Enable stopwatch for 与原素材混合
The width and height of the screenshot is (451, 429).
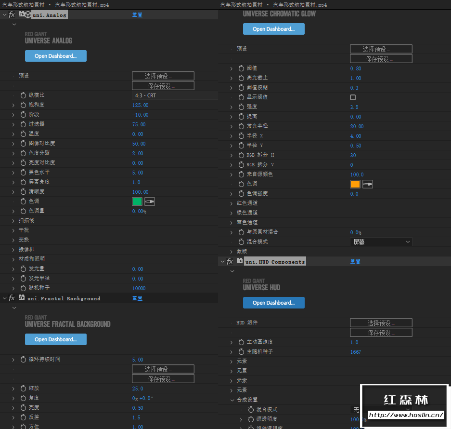click(241, 232)
